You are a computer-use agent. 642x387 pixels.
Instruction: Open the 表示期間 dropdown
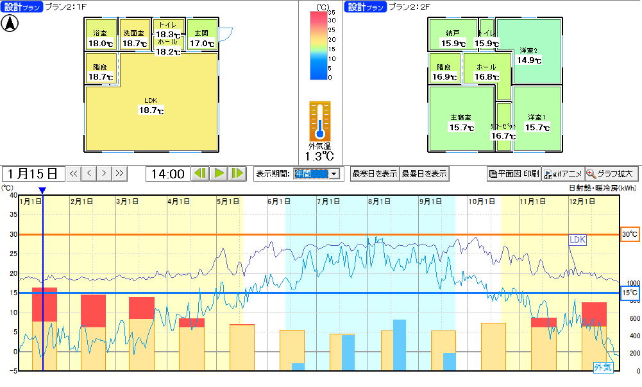pyautogui.click(x=333, y=174)
